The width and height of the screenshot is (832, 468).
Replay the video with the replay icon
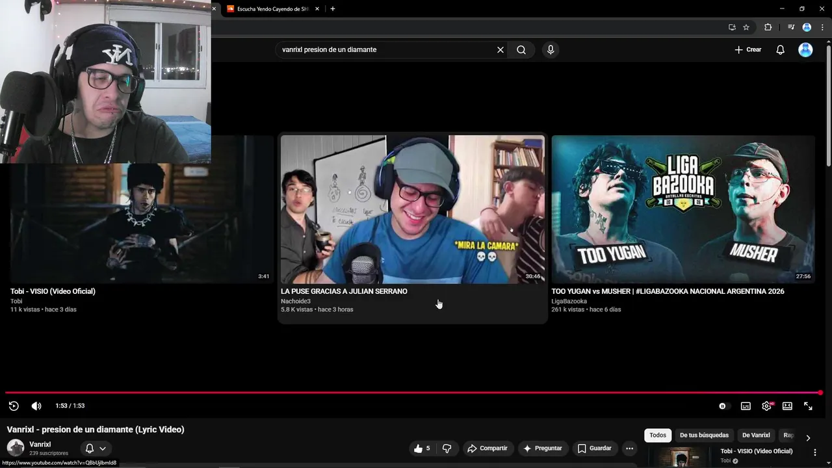[14, 406]
